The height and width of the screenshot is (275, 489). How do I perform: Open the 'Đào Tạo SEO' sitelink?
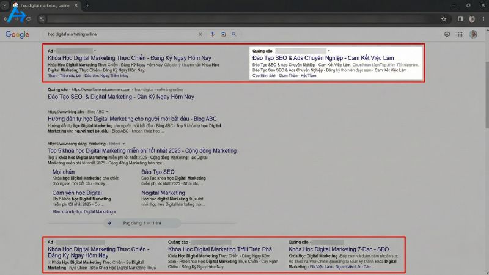click(158, 172)
